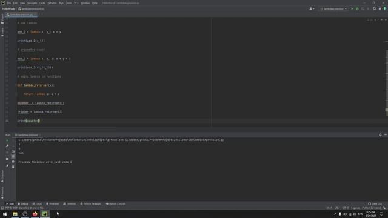388x218 pixels.
Task: Click the layout icon in Run panel toolbar
Action: pyautogui.click(x=7, y=159)
